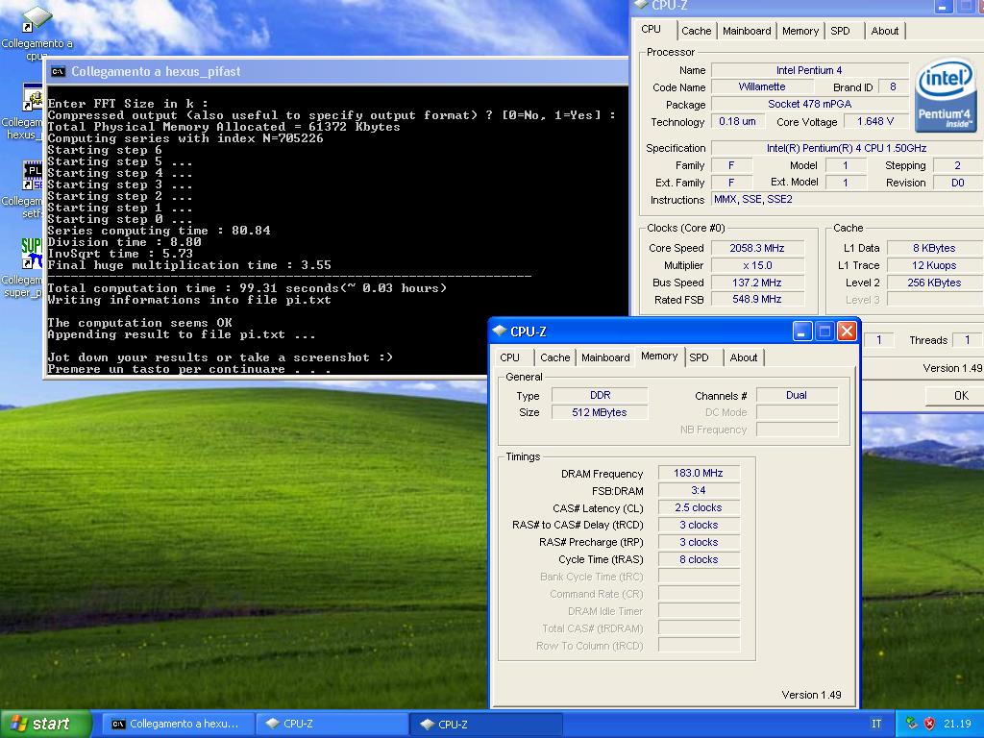Click the Intel Pentium 4 logo
The width and height of the screenshot is (984, 738).
pos(944,96)
